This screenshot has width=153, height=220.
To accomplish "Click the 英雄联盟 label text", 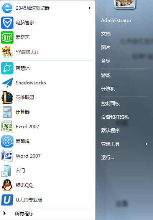I will pyautogui.click(x=25, y=97).
